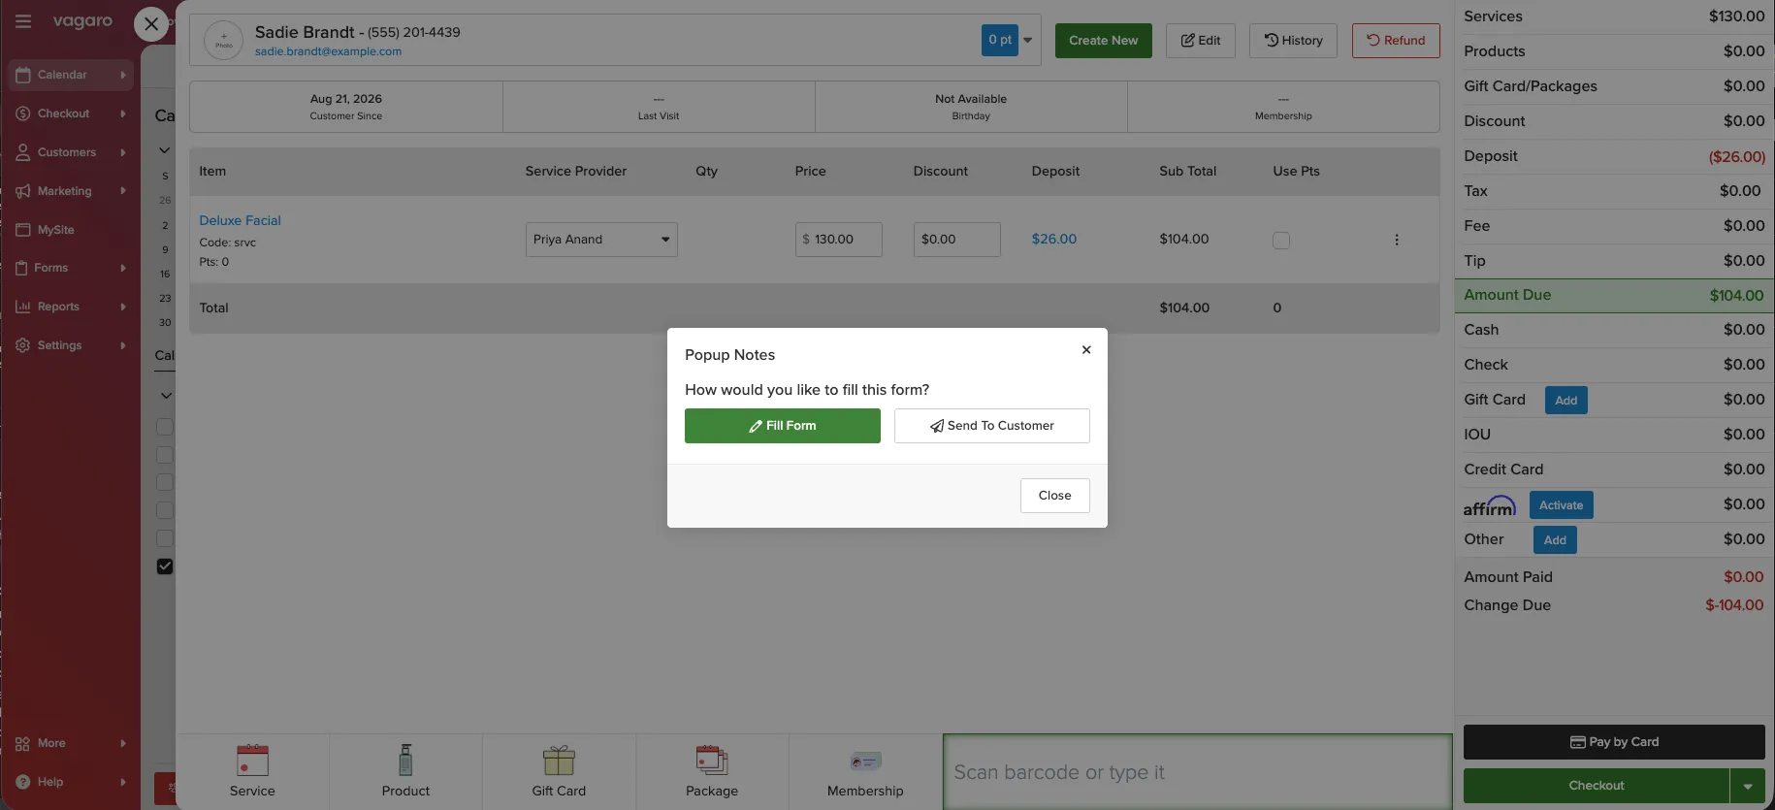The width and height of the screenshot is (1775, 810).
Task: Click the Price field showing 130.00
Action: 839,240
